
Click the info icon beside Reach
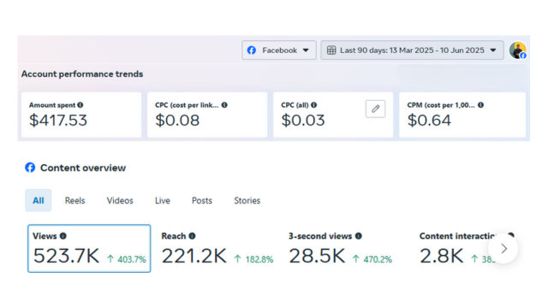tap(192, 236)
